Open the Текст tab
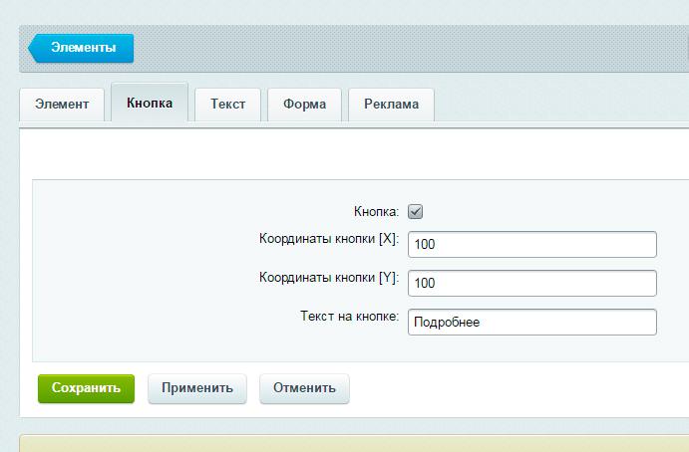Screen dimensions: 689x452 227,105
